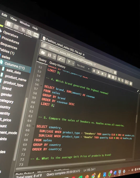The image size is (140, 178).
Task: Select the category column in tree
Action: click(7, 101)
